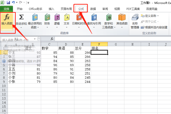Click Create from Selection (根据所选内容创建)
This screenshot has width=171, height=114.
(154, 27)
